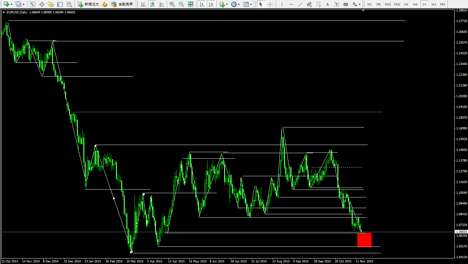
Task: Expand the Profiles dropdown arrow
Action: tap(24, 5)
